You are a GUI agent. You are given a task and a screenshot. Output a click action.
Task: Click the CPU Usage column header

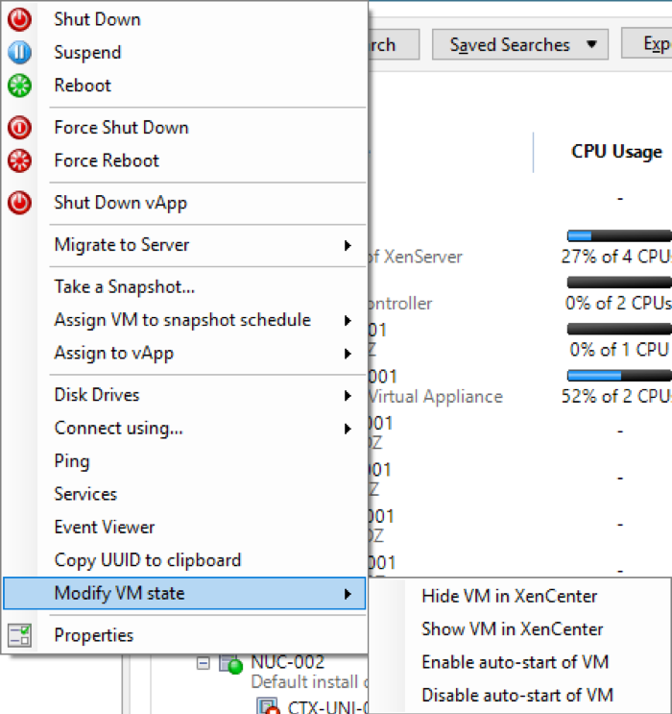click(616, 152)
